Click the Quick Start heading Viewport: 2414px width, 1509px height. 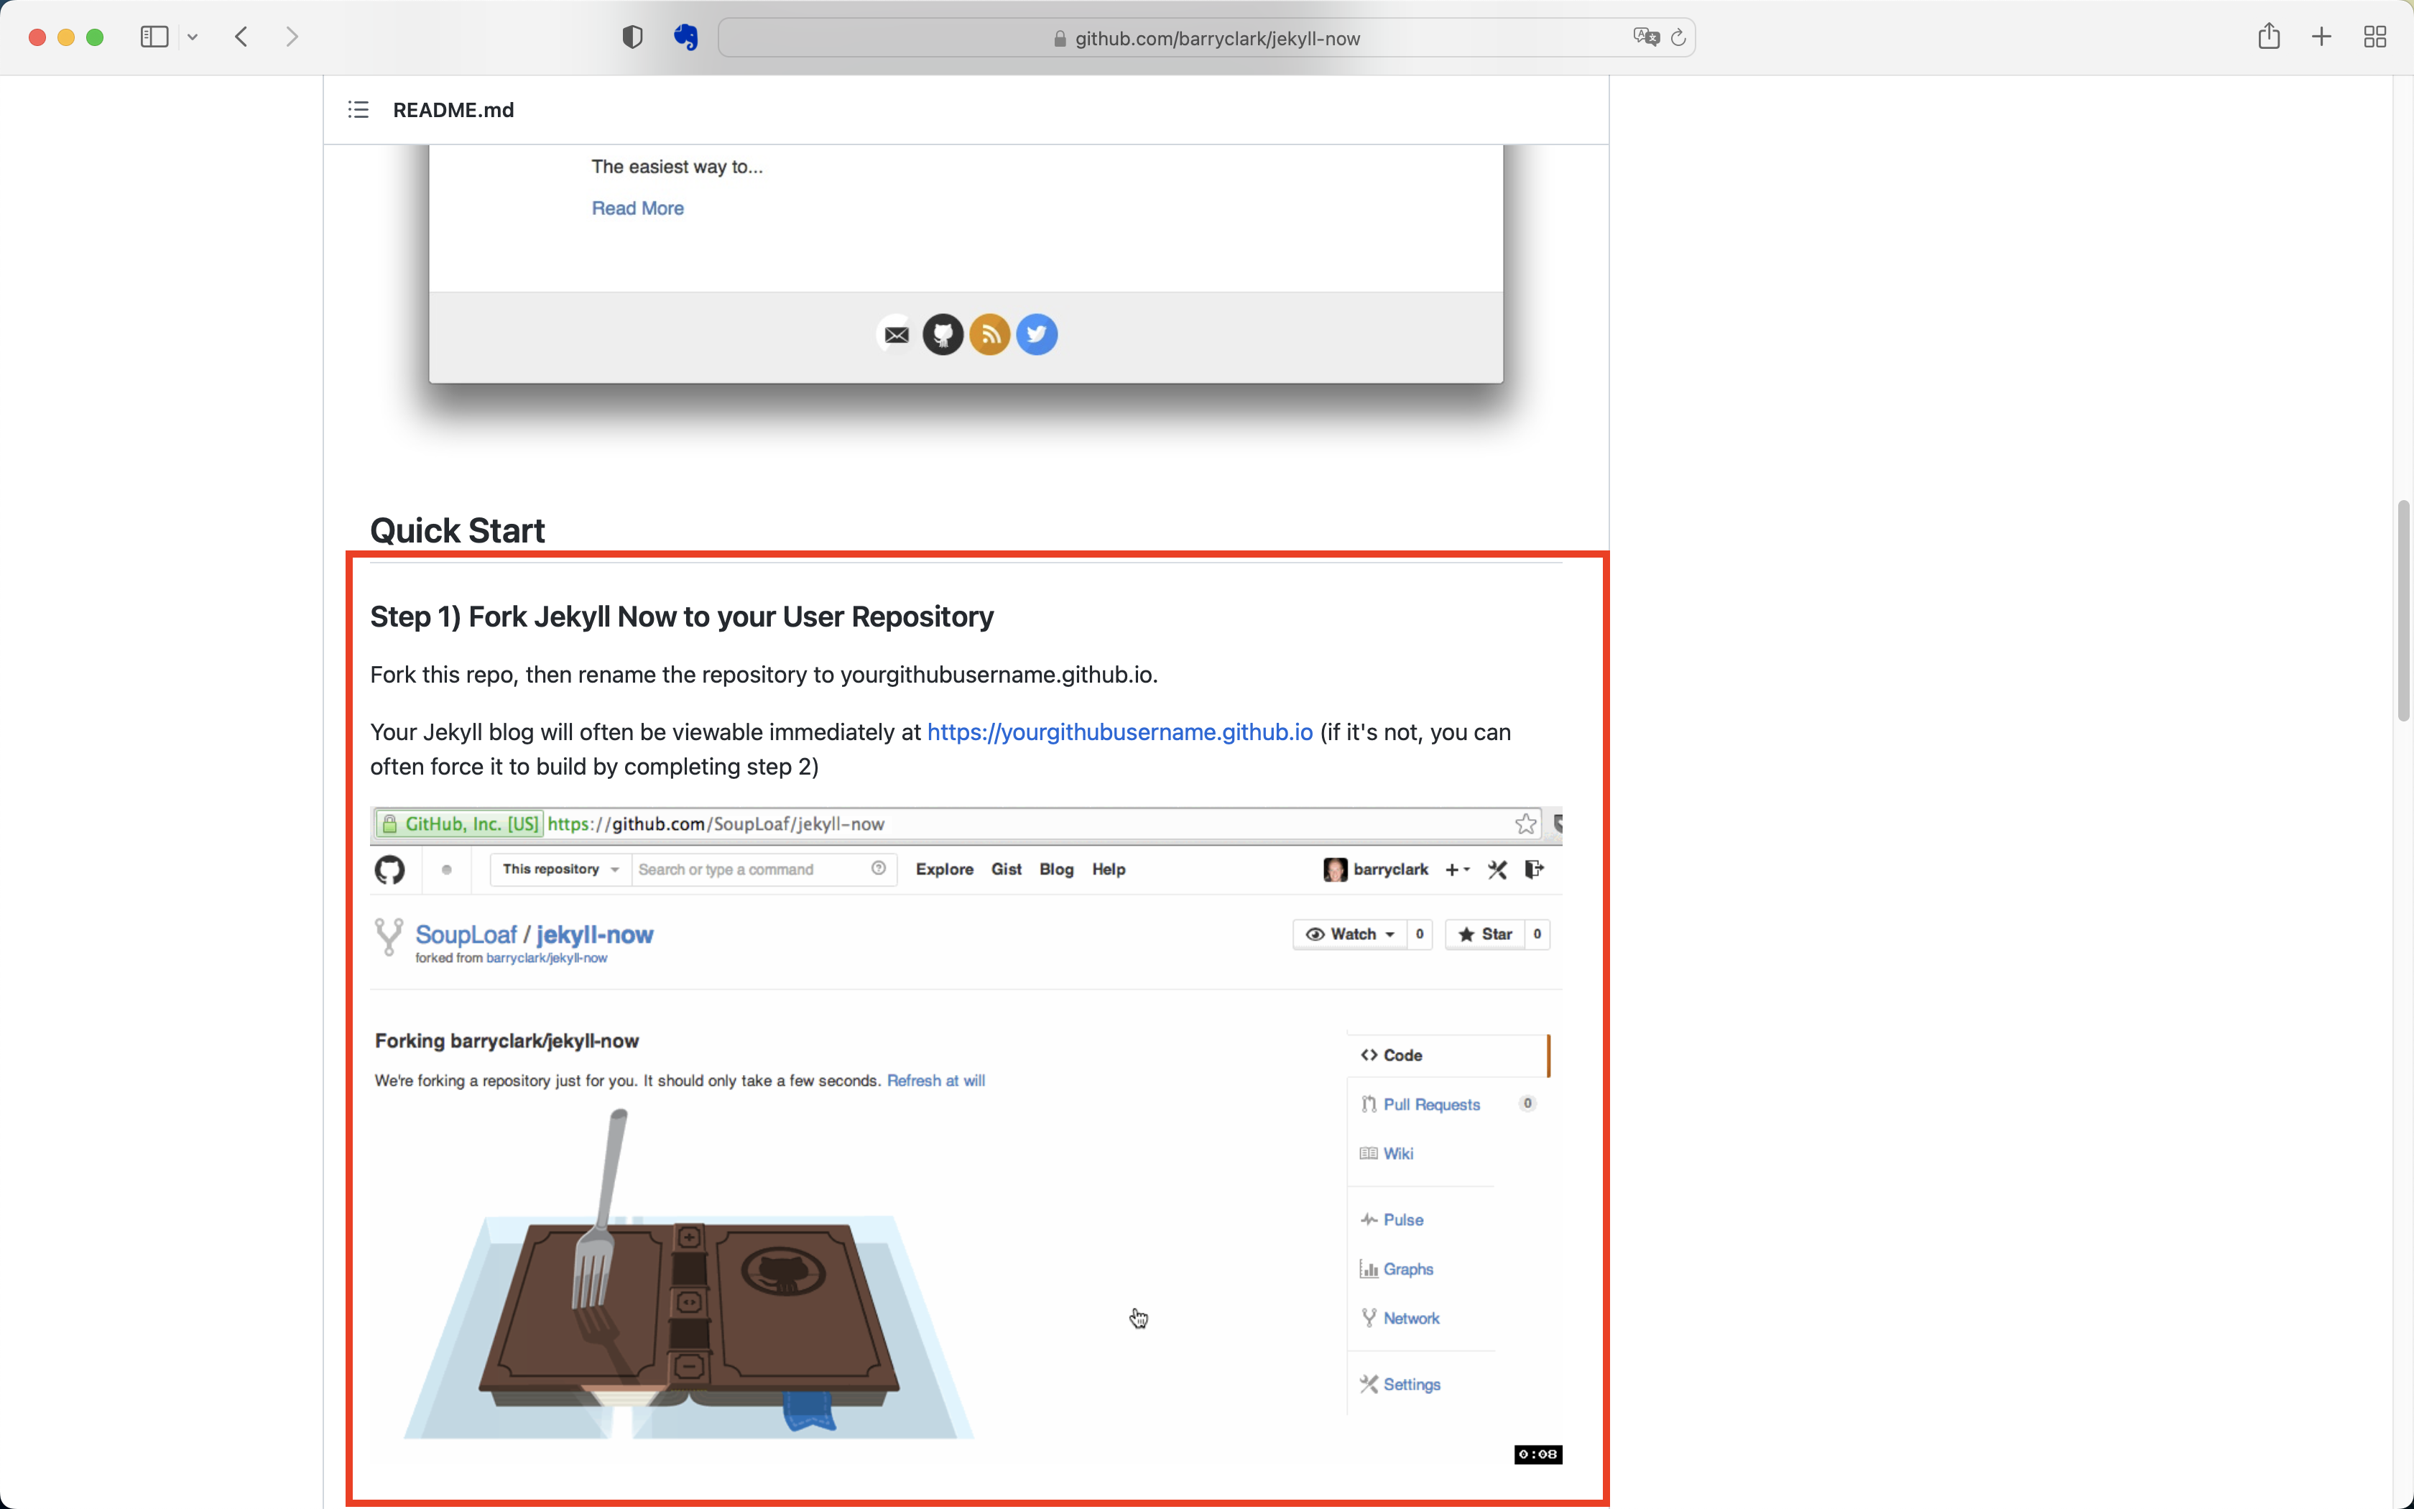(x=457, y=530)
